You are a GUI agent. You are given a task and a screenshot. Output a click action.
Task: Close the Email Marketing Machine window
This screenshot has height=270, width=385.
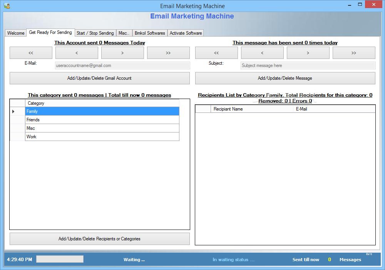coord(374,4)
